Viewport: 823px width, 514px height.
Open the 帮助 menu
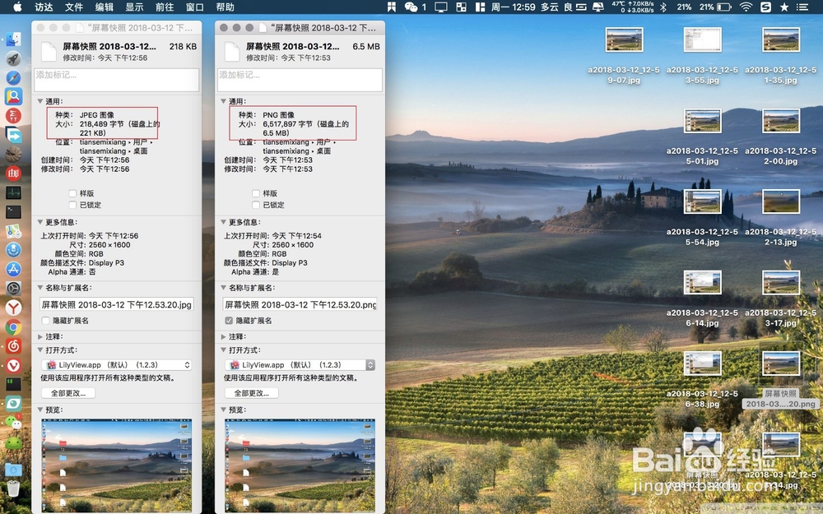click(x=226, y=7)
